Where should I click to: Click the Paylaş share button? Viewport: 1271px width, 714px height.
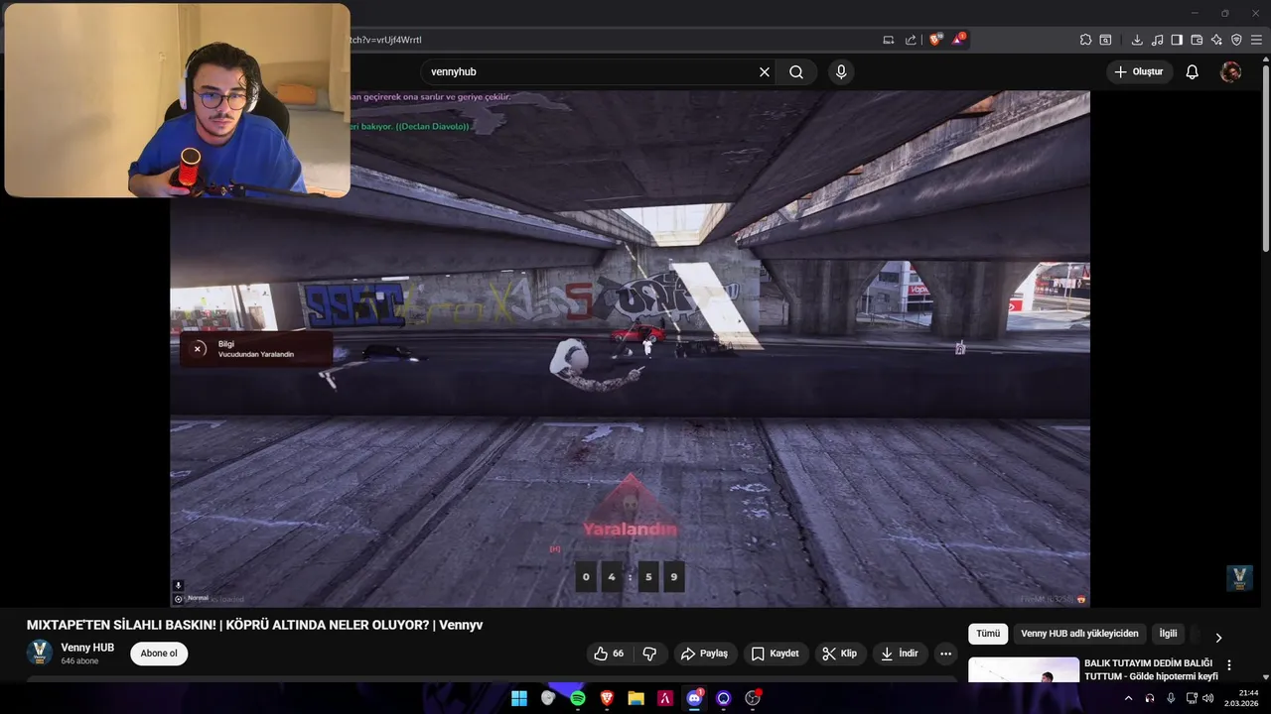705,654
